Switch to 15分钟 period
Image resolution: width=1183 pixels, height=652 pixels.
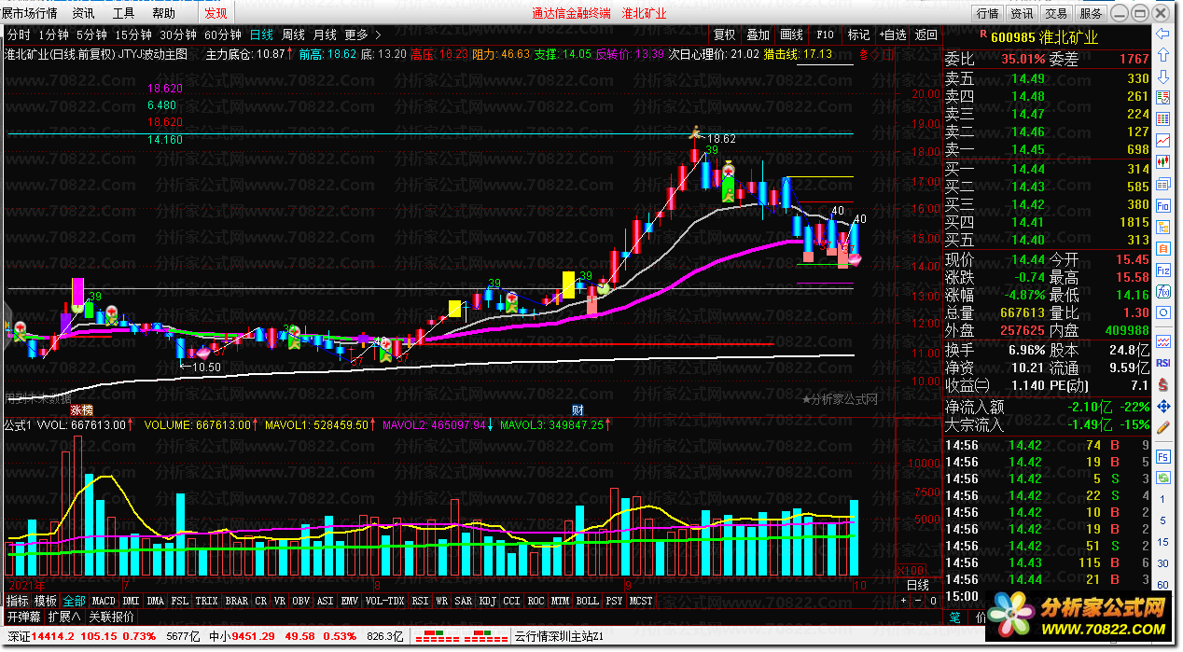pos(133,35)
